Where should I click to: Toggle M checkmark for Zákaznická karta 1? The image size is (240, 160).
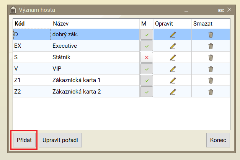[x=147, y=81]
